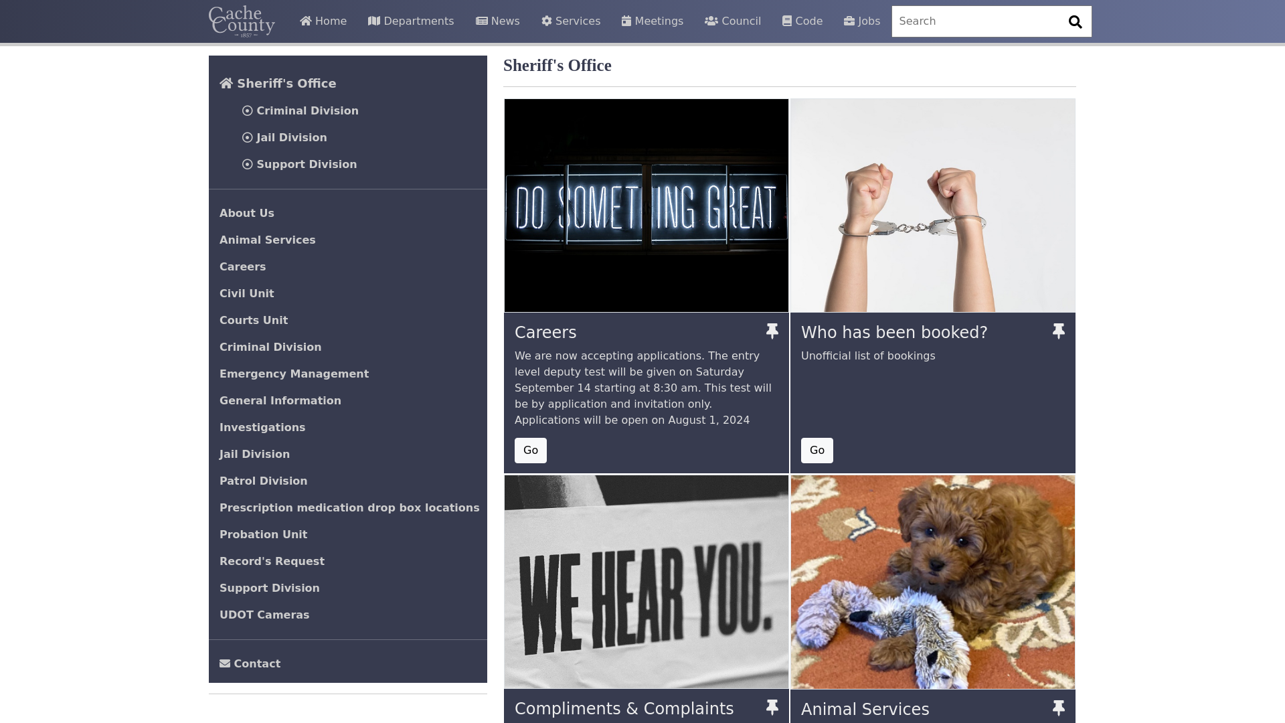Open the Record's Request link
Screen dimensions: 1285x723
click(272, 561)
